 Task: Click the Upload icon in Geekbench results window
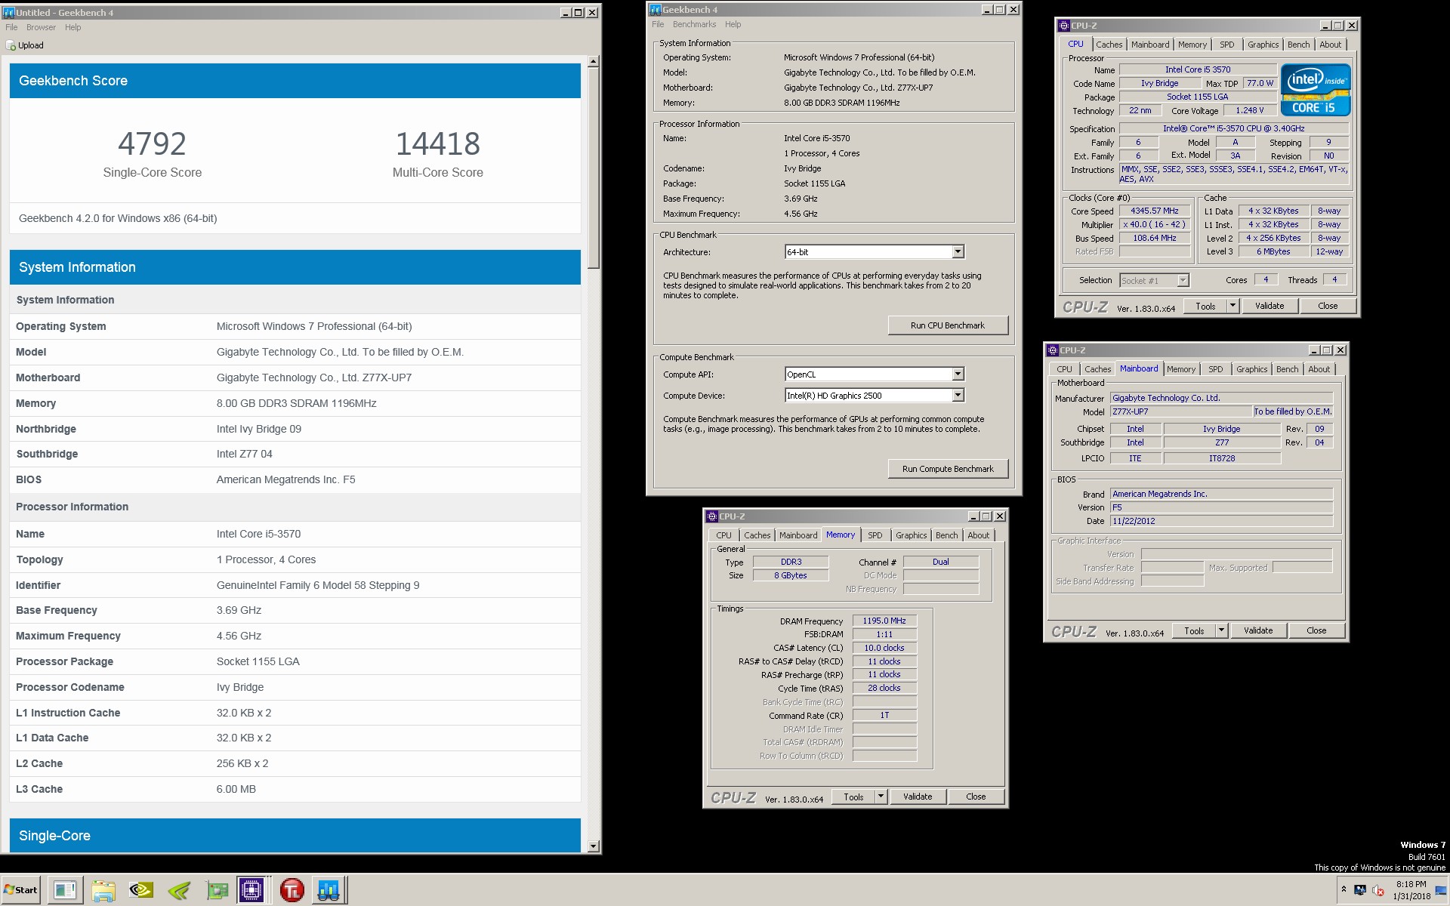[11, 45]
